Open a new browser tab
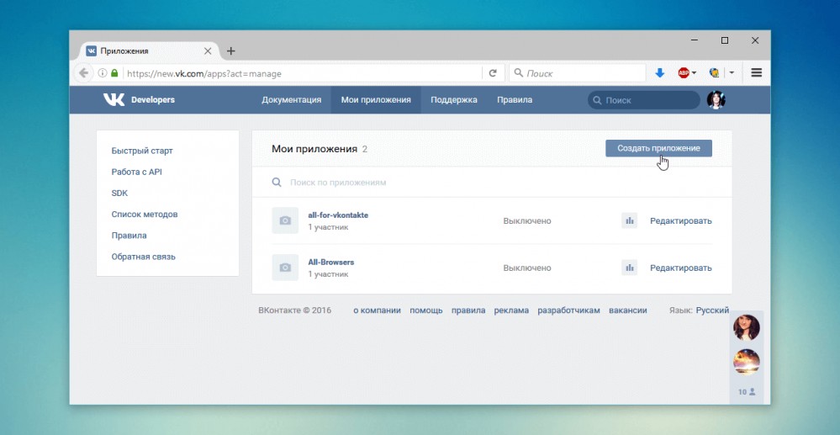 click(231, 51)
